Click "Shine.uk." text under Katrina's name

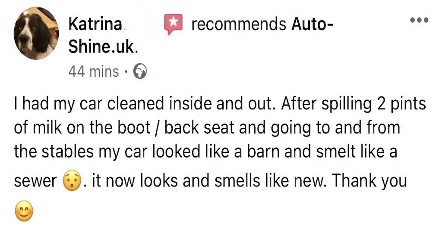pyautogui.click(x=103, y=46)
